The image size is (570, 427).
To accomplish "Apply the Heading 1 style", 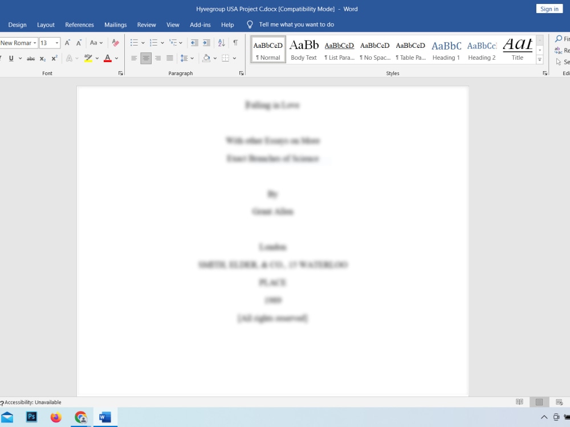I will [x=446, y=50].
